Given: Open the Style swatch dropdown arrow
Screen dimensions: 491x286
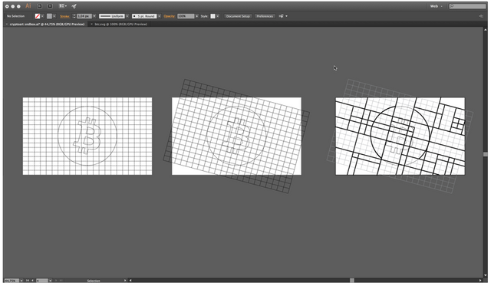Looking at the screenshot, I should click(218, 16).
